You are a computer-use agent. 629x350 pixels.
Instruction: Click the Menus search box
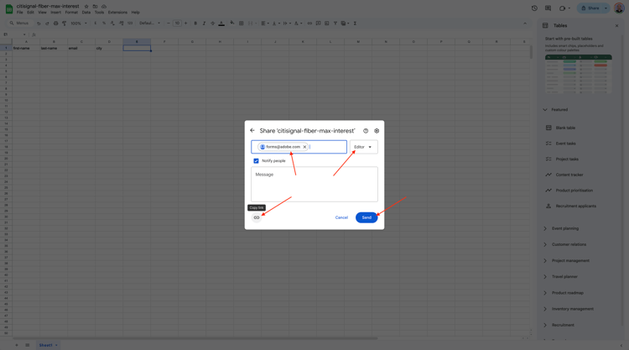click(x=19, y=24)
